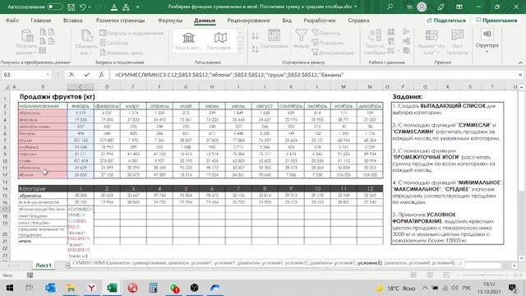Click the pen drawing icon in title bar

tap(441, 7)
